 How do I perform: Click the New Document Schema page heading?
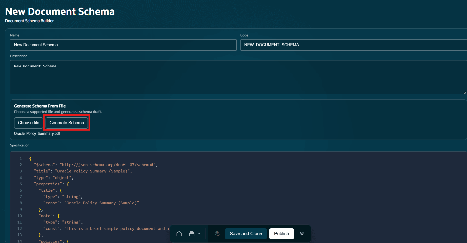point(60,12)
